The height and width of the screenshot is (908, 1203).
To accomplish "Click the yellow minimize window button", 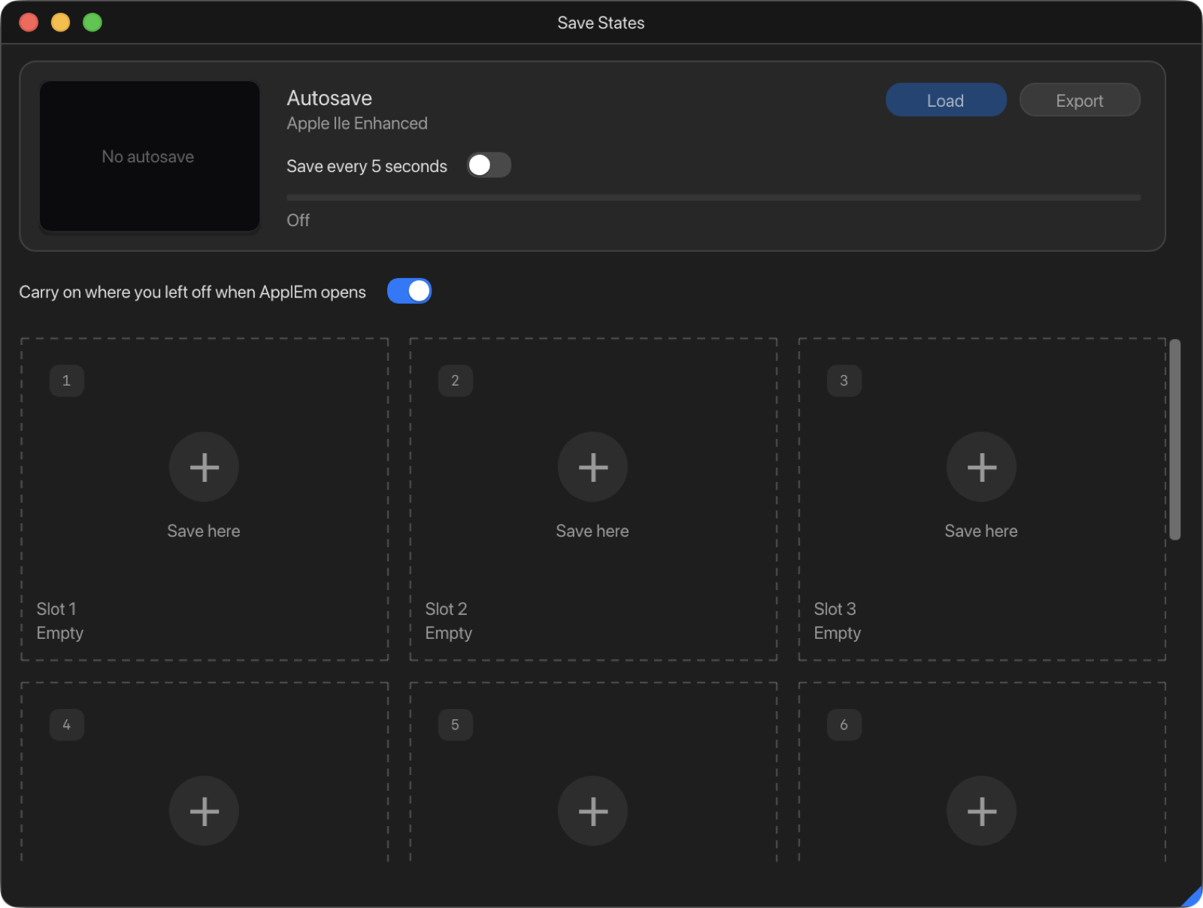I will tap(60, 23).
